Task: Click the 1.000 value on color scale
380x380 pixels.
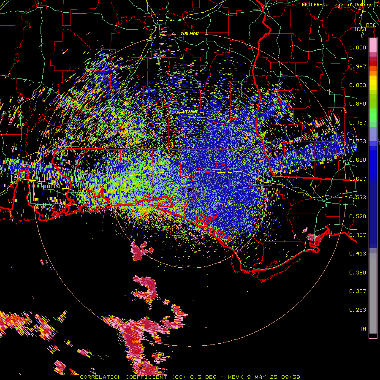Action: [358, 47]
